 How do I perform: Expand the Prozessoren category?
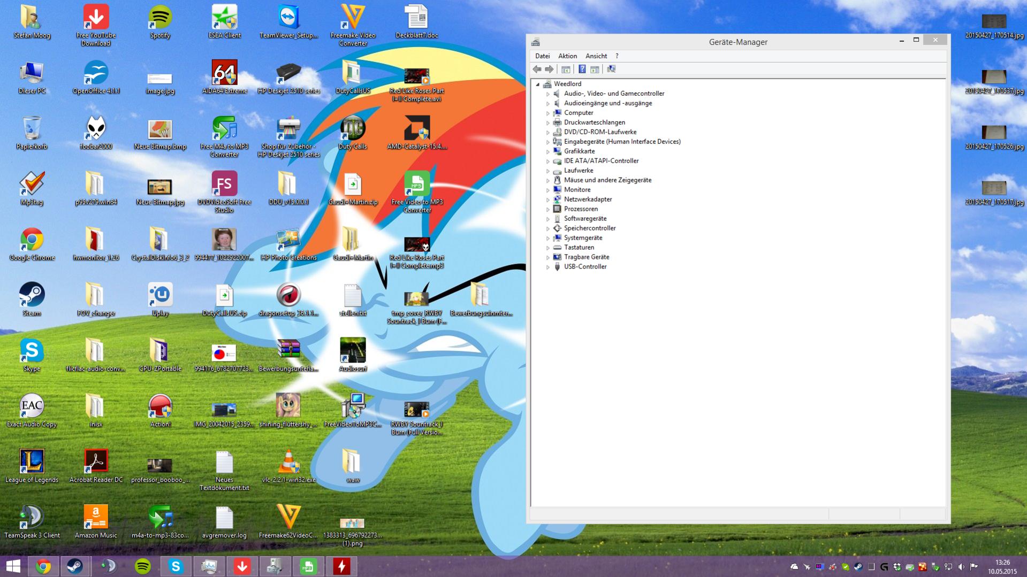tap(547, 210)
